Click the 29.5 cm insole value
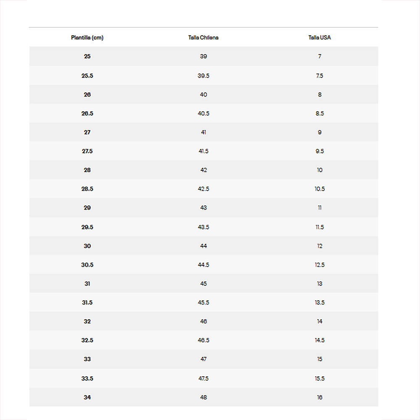 point(87,227)
